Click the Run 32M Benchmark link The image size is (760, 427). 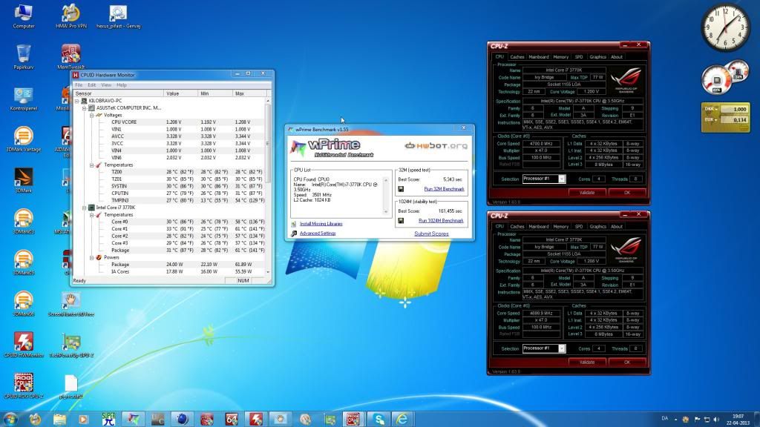click(444, 189)
